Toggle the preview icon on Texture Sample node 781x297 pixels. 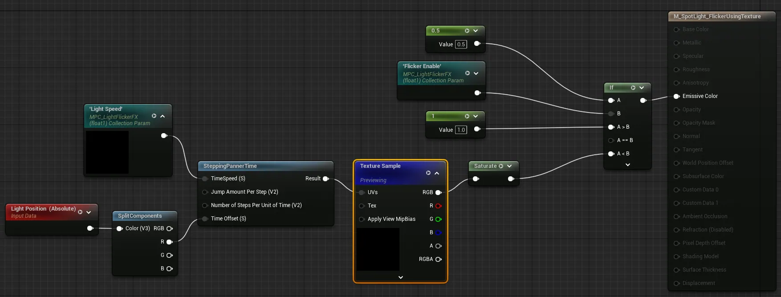tap(428, 173)
